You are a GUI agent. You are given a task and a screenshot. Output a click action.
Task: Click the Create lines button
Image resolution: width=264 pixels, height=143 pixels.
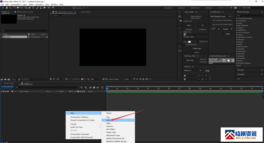tap(197, 49)
